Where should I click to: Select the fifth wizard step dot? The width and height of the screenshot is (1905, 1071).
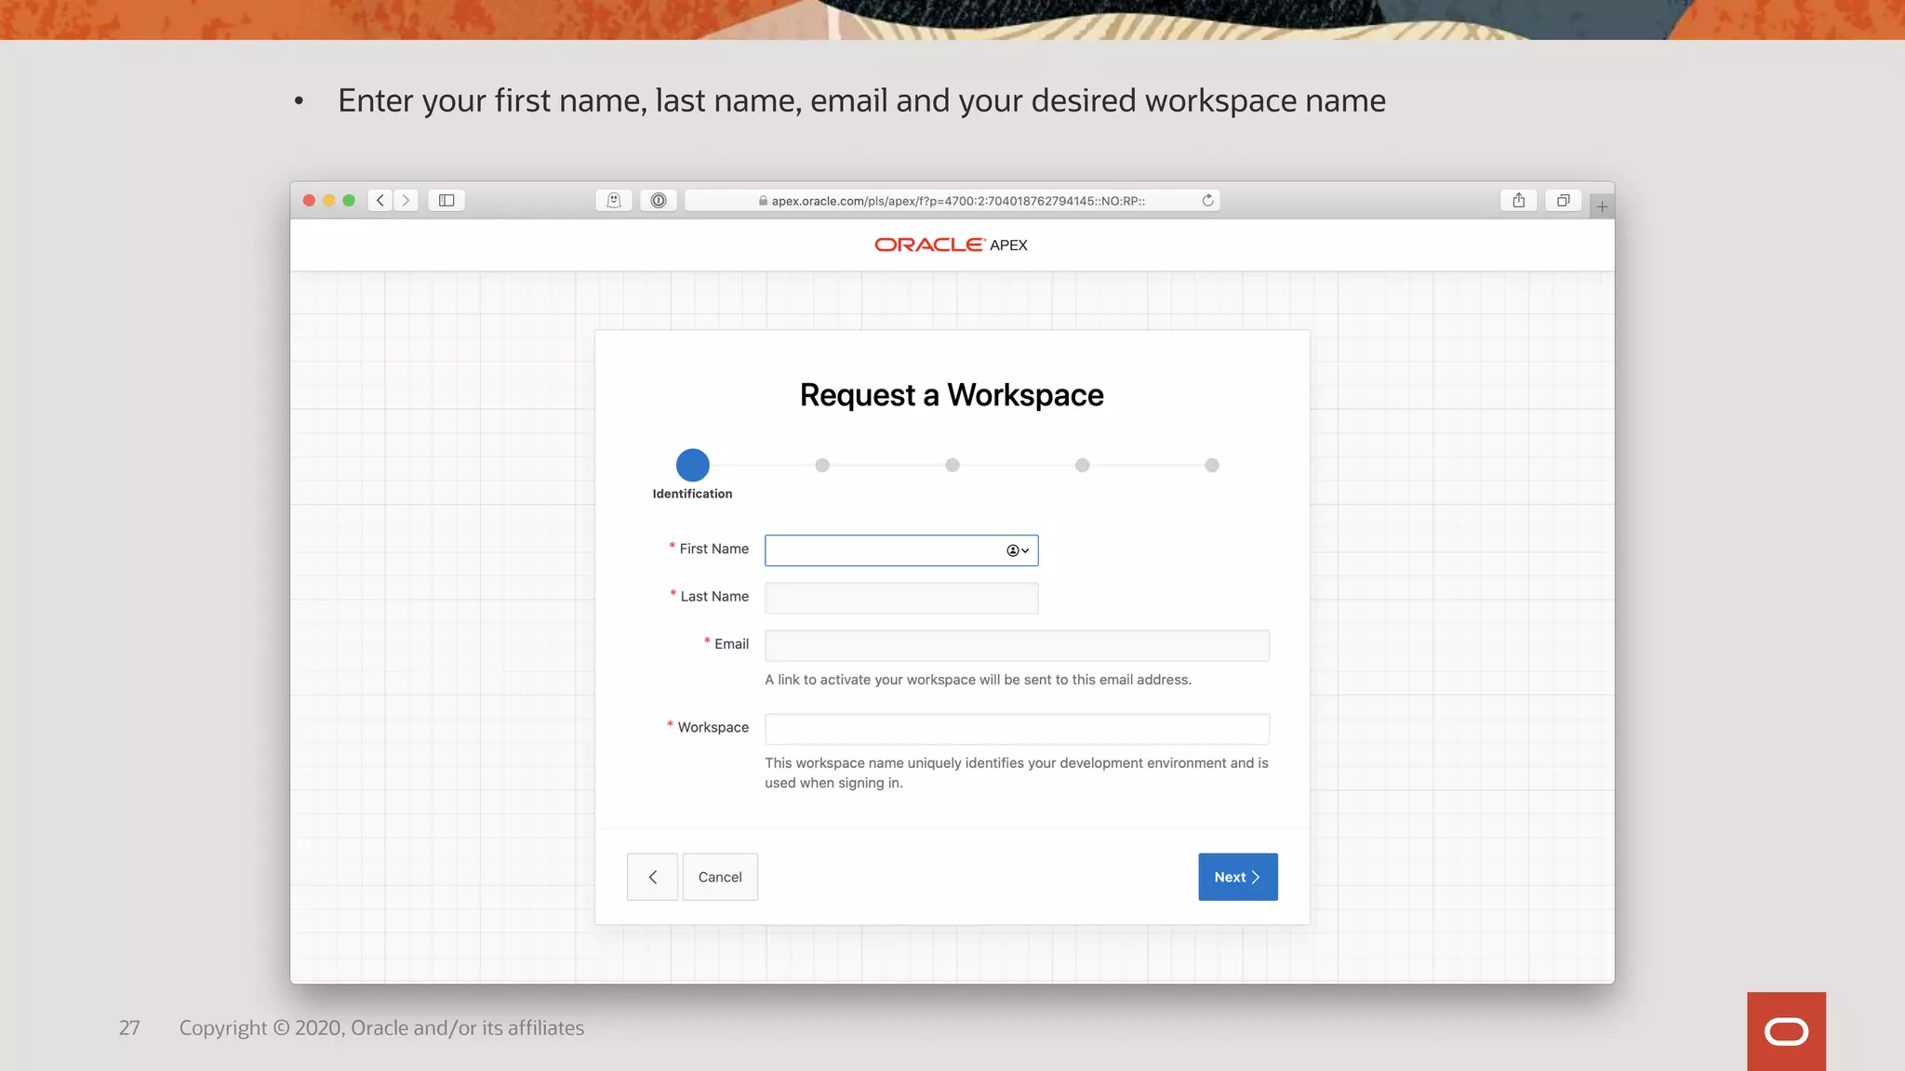(x=1212, y=465)
